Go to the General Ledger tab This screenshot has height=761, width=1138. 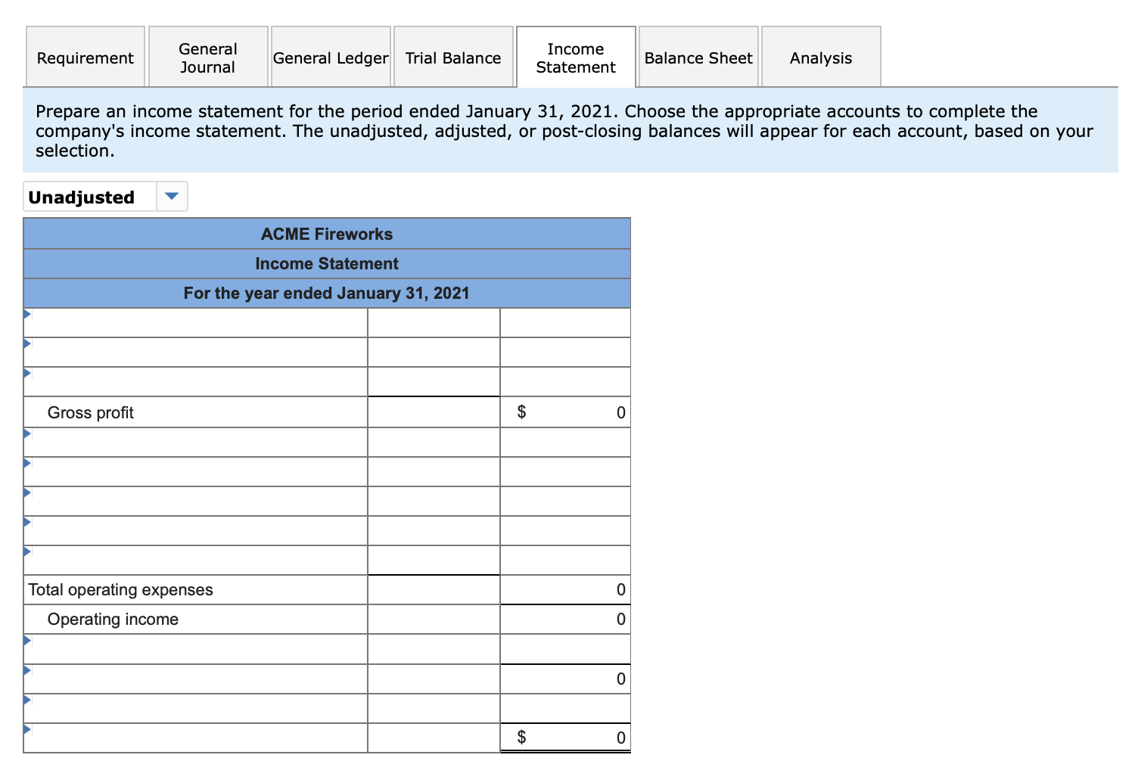point(331,57)
